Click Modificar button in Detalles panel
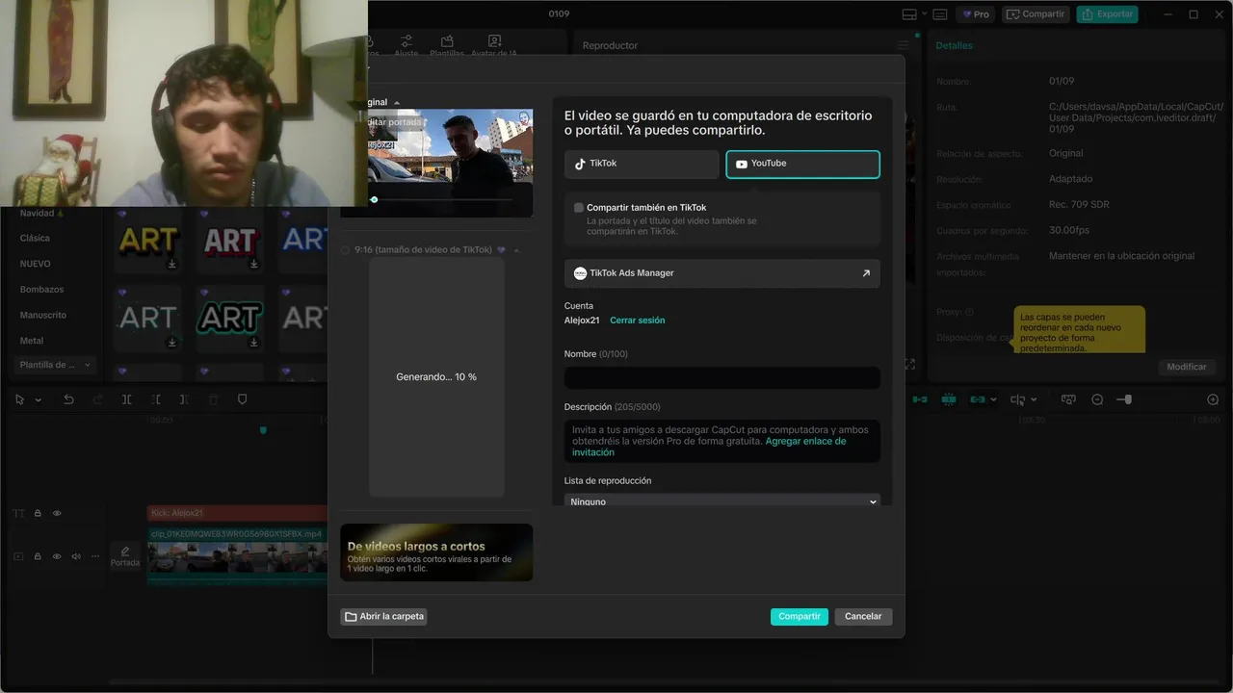 1187,367
